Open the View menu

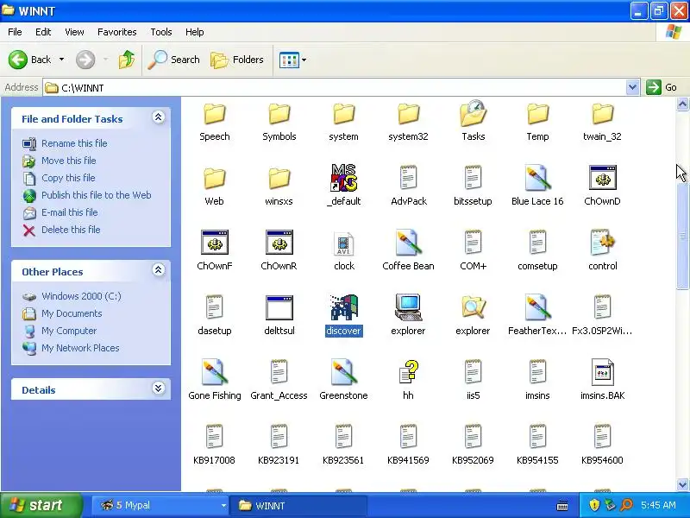click(74, 32)
